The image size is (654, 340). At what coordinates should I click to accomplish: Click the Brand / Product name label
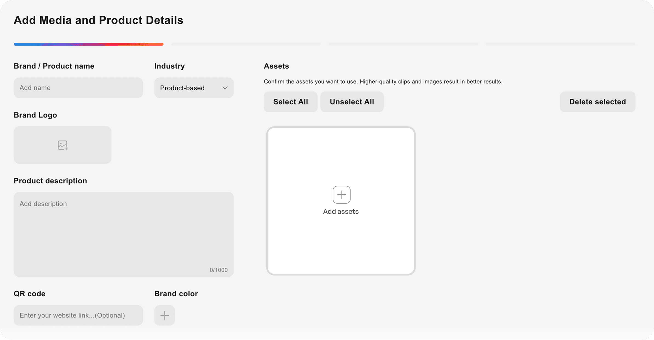coord(54,66)
